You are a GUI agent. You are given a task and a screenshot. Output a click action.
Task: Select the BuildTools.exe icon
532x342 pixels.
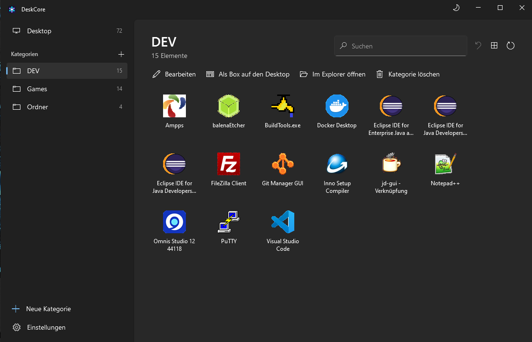(282, 106)
